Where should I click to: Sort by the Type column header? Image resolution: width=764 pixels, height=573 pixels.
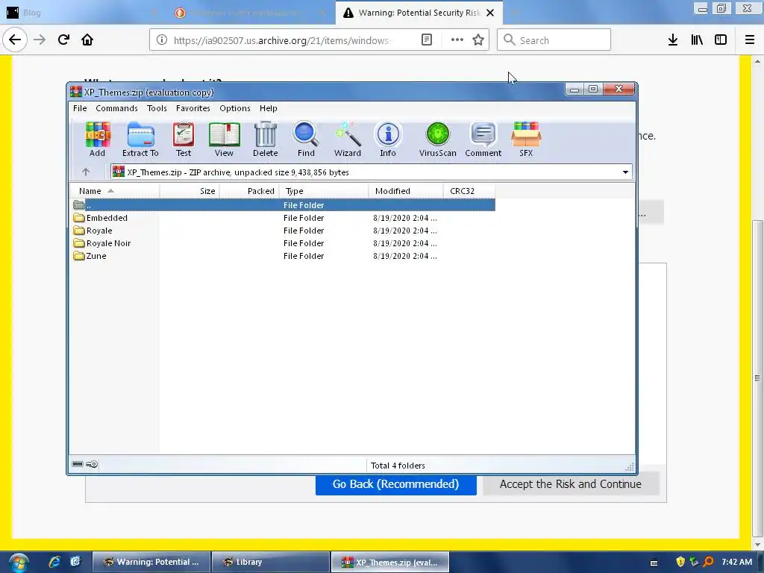pos(324,191)
